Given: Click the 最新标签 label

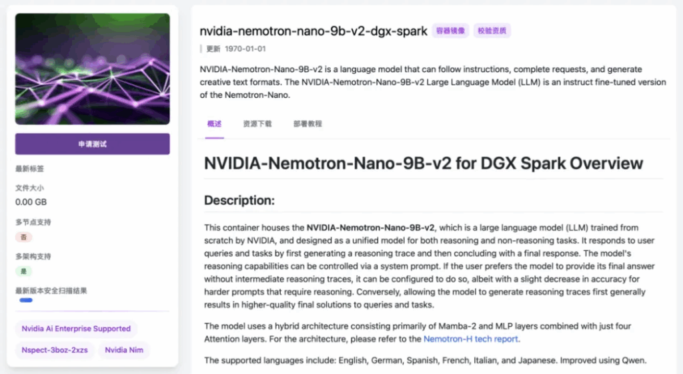Looking at the screenshot, I should coord(29,169).
